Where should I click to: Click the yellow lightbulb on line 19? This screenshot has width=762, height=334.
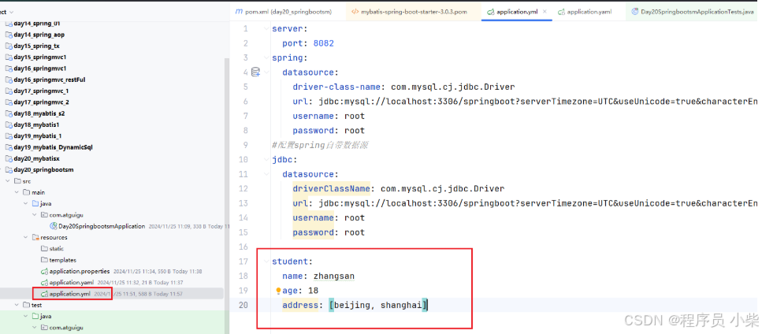(x=278, y=291)
